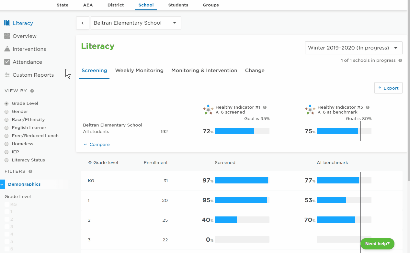Expand the Compare link
The height and width of the screenshot is (253, 410).
[97, 145]
